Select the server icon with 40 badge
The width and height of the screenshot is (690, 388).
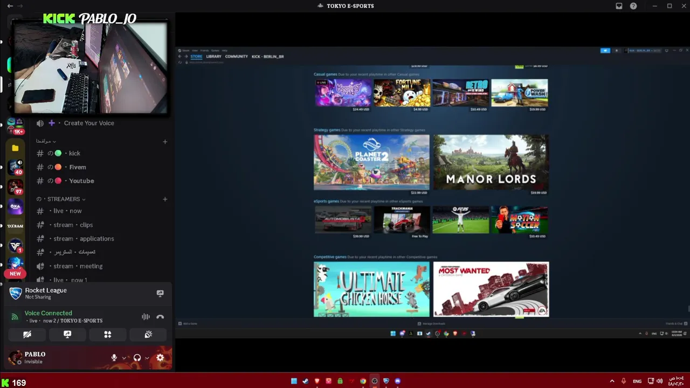[x=15, y=167]
